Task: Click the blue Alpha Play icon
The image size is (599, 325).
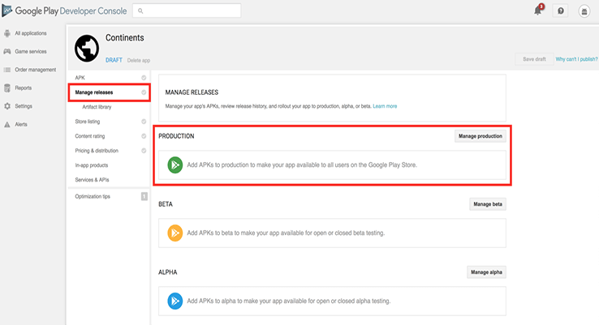Action: point(175,301)
